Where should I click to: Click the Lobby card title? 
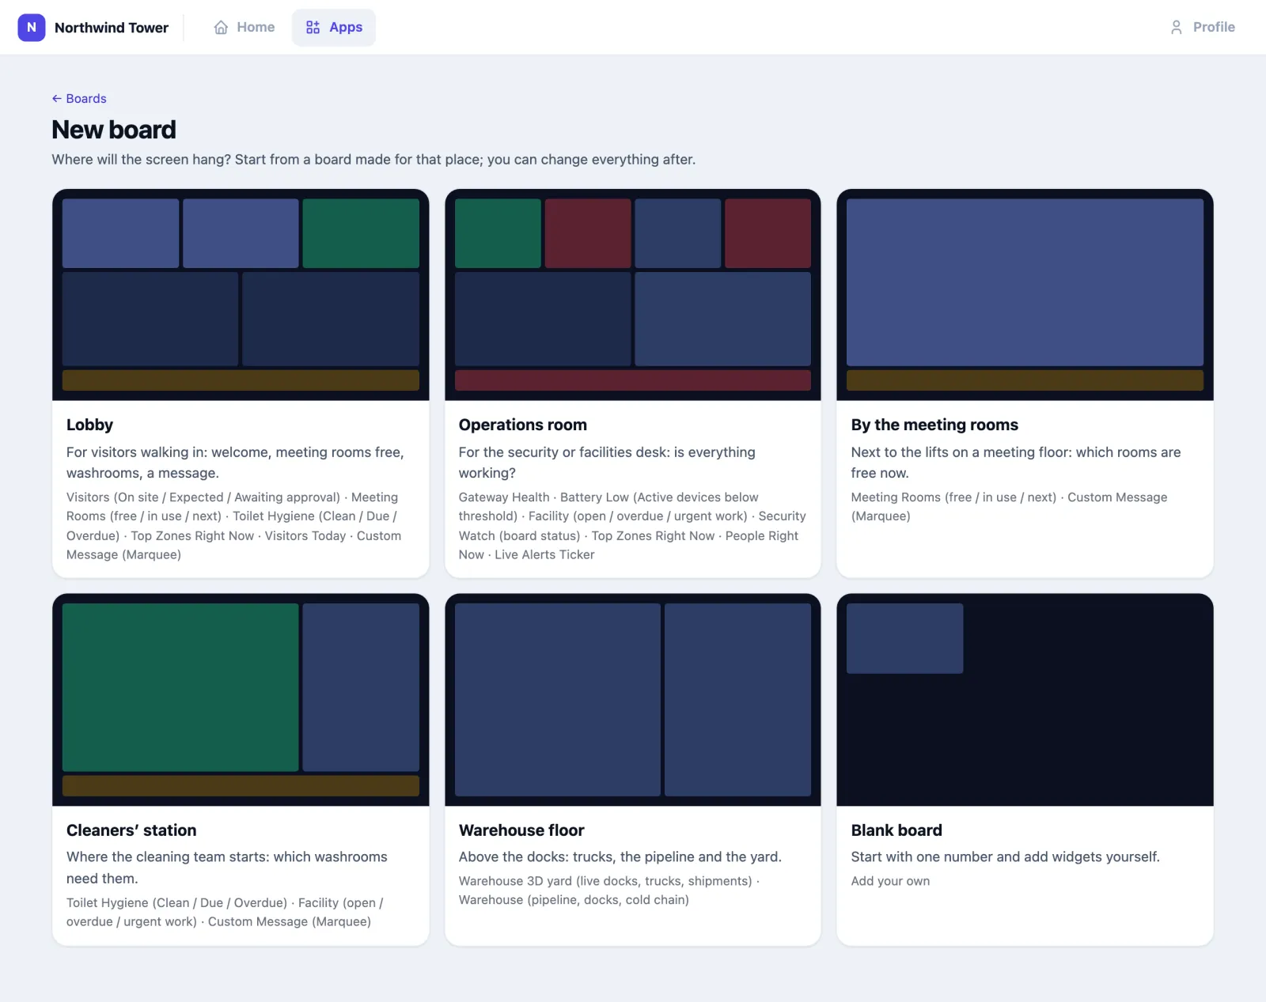(x=89, y=425)
